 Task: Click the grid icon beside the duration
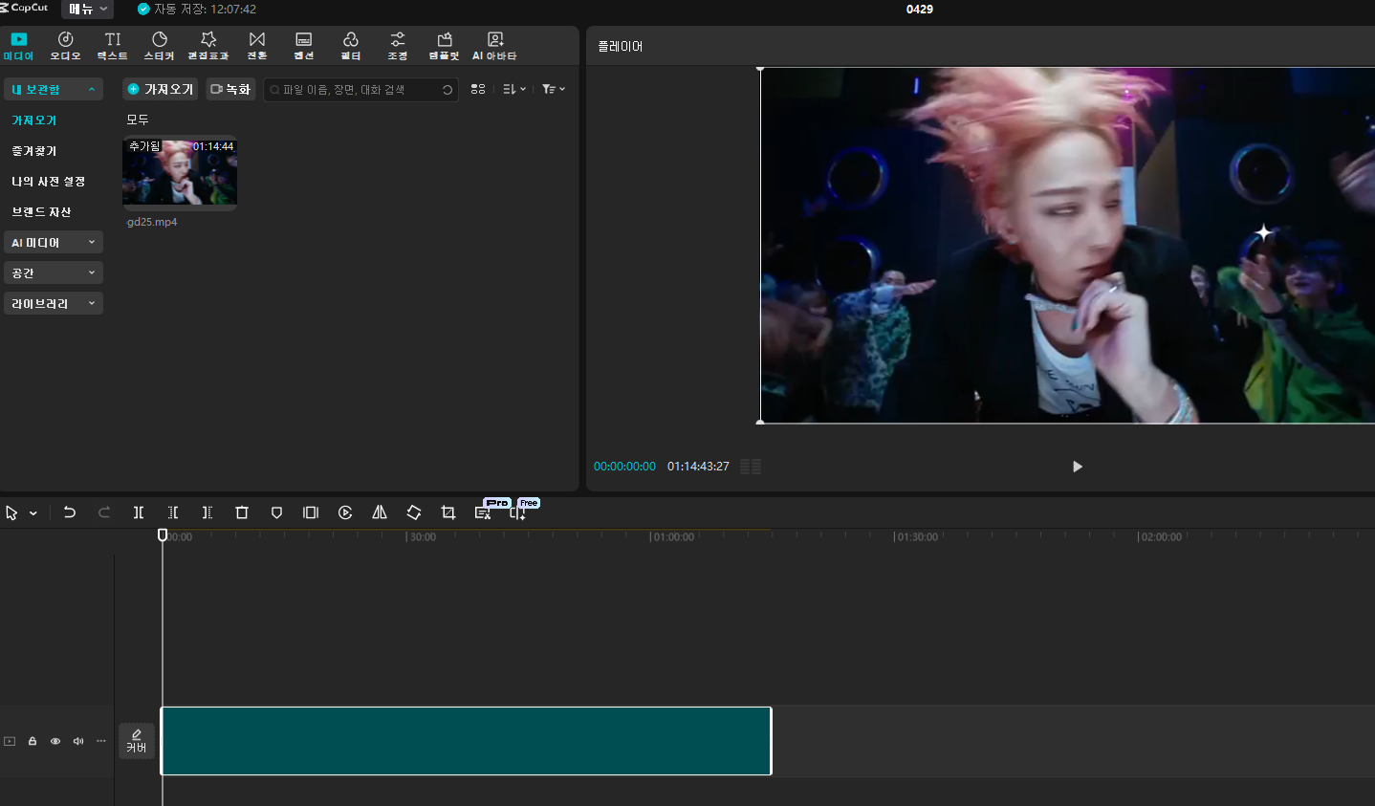[751, 467]
